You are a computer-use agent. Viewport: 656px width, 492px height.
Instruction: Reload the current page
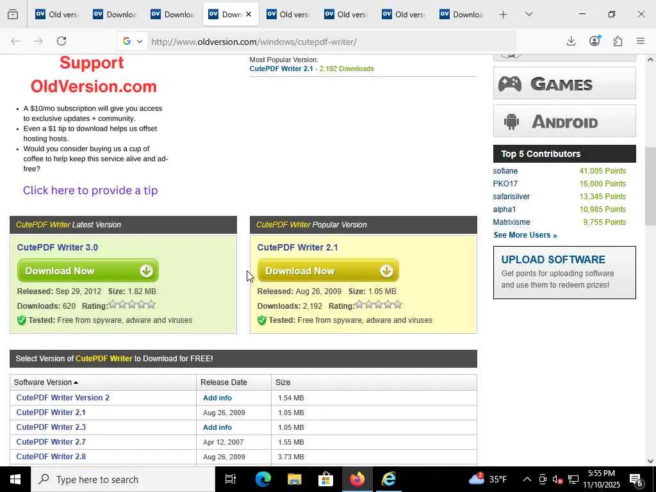61,41
